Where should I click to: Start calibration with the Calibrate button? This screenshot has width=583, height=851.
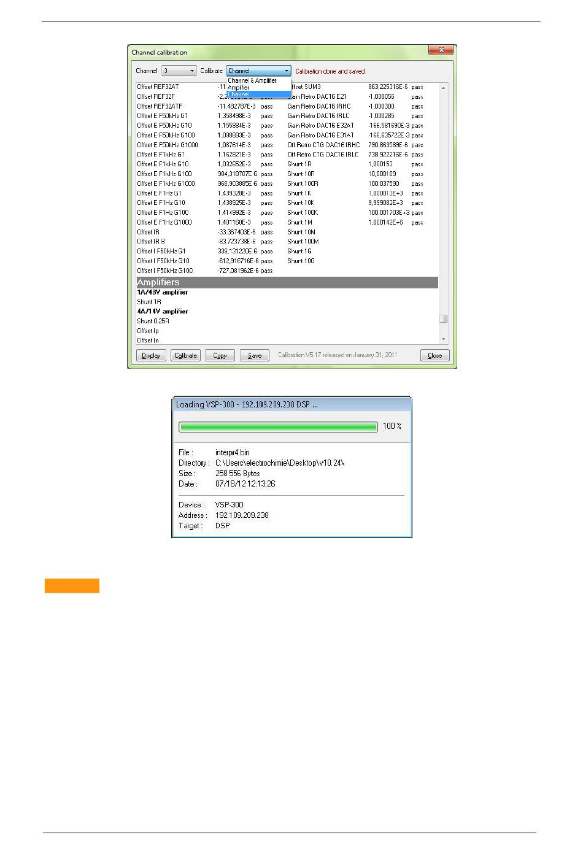coord(185,356)
